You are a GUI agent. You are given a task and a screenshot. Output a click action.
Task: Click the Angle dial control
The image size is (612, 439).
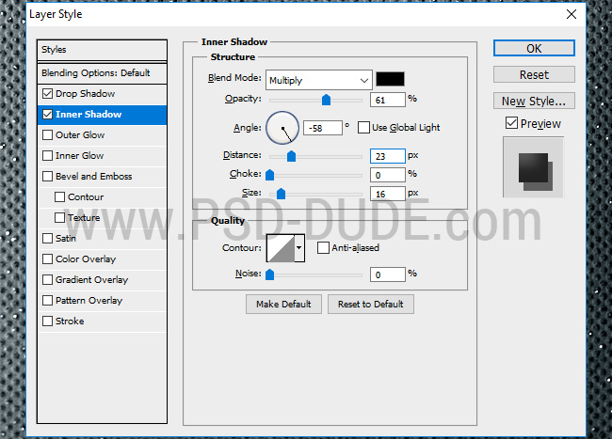tap(282, 128)
